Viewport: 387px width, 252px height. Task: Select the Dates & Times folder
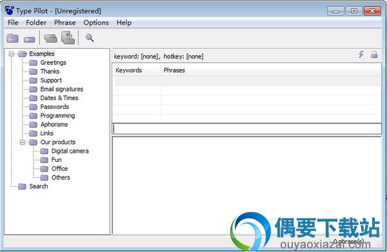(59, 98)
